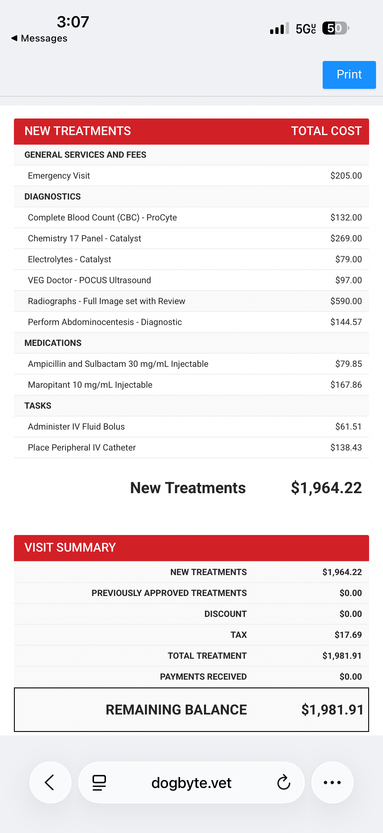Image resolution: width=383 pixels, height=833 pixels.
Task: Click the REMAINING BALANCE box
Action: pos(191,710)
